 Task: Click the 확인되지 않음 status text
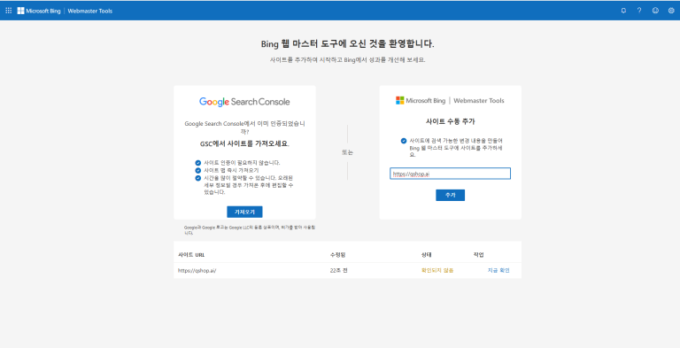[x=437, y=270]
